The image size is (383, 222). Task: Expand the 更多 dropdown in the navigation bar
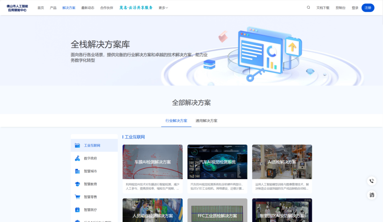click(x=162, y=7)
